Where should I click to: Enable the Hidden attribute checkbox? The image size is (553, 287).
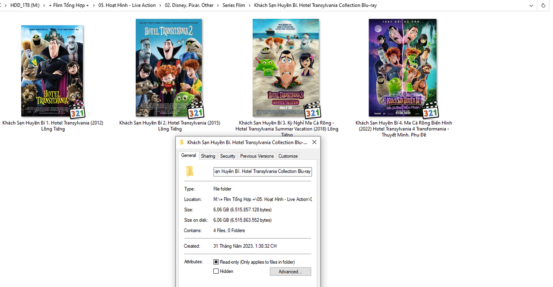coord(216,271)
